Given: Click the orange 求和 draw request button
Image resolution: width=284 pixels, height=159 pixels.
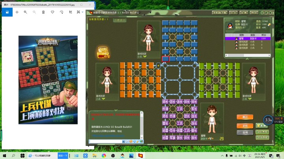Looking at the screenshot, I should pyautogui.click(x=245, y=126).
